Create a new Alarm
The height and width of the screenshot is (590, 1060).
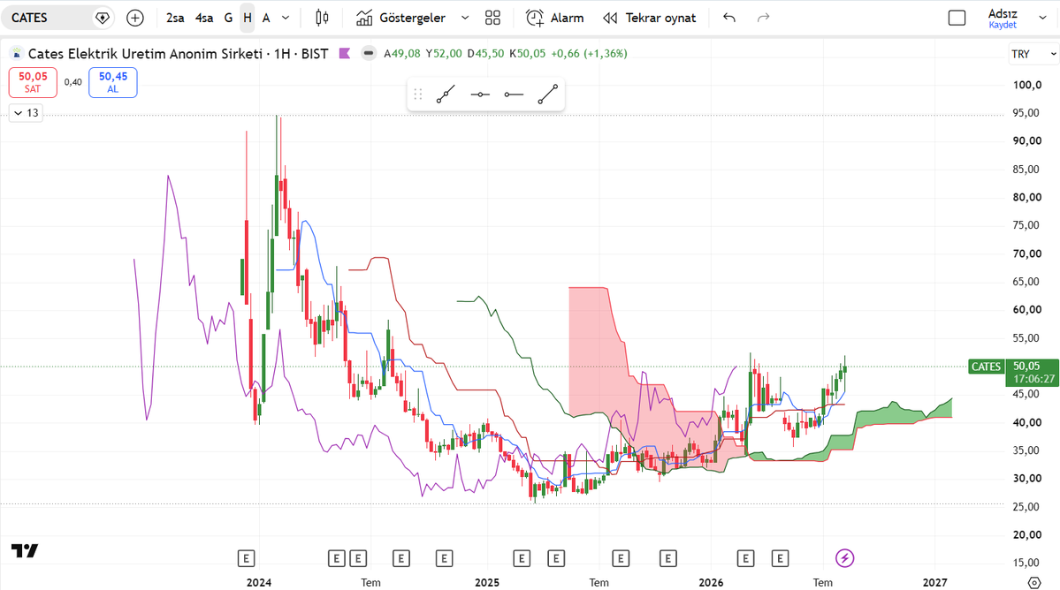(x=555, y=19)
